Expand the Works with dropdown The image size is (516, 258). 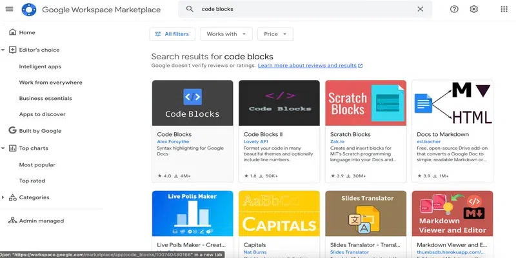pyautogui.click(x=226, y=34)
